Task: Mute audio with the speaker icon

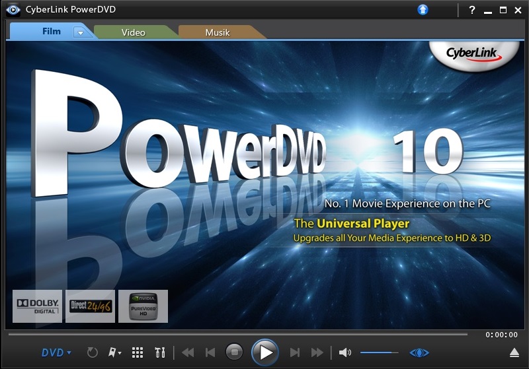Action: coord(345,352)
